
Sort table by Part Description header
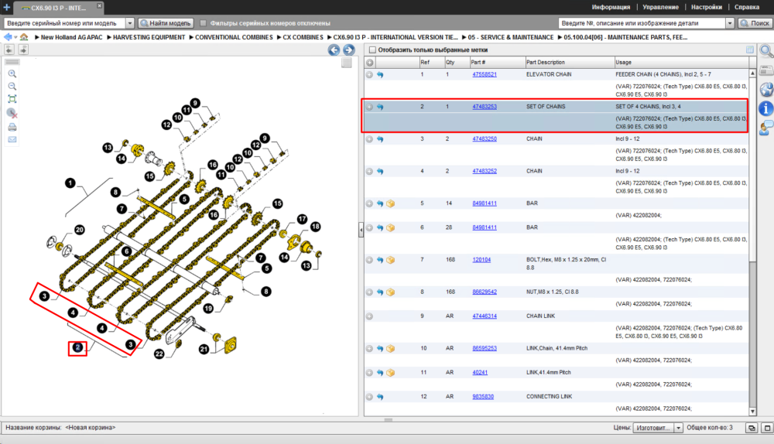[x=570, y=62]
